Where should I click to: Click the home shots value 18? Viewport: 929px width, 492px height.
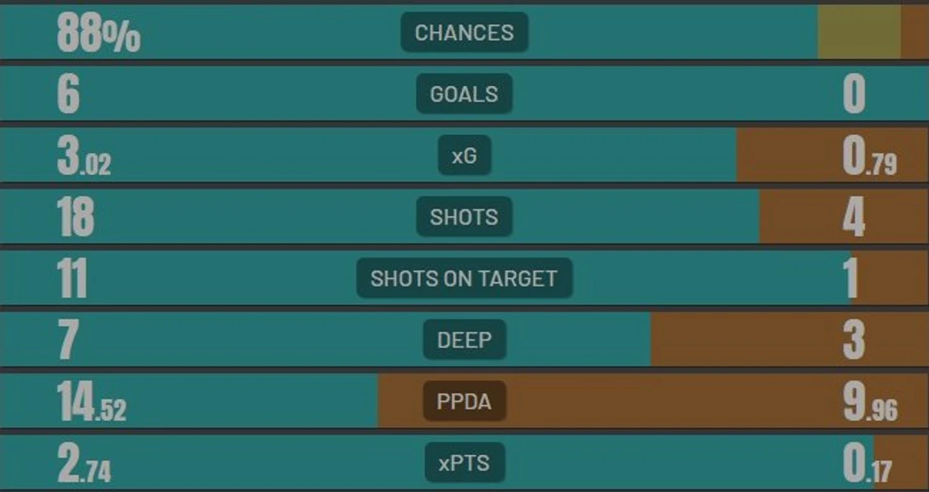[x=76, y=217]
